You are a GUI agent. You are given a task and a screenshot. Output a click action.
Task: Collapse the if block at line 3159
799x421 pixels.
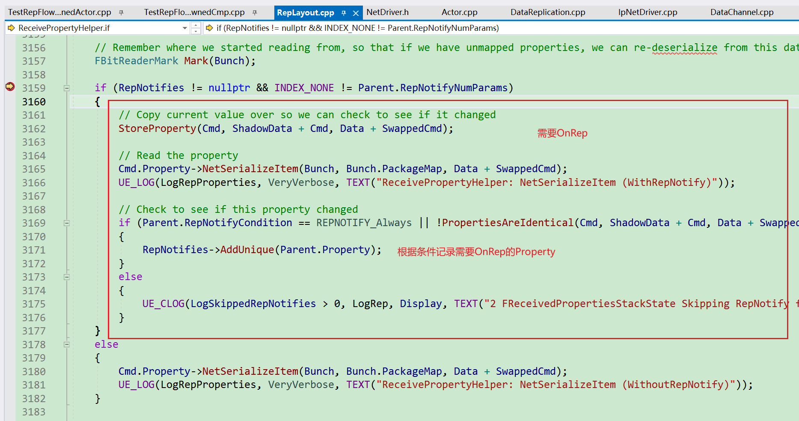pos(67,88)
